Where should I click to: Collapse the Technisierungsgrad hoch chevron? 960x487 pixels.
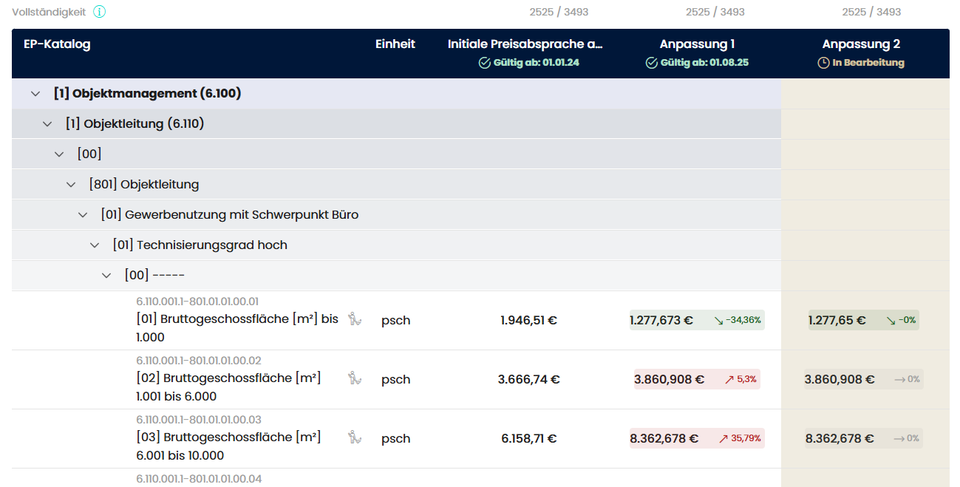coord(95,245)
